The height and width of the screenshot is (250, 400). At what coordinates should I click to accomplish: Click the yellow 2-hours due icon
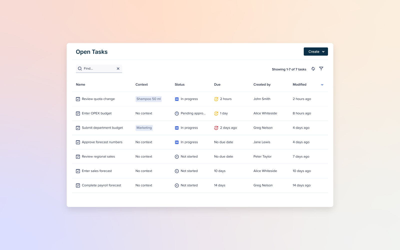(x=216, y=99)
